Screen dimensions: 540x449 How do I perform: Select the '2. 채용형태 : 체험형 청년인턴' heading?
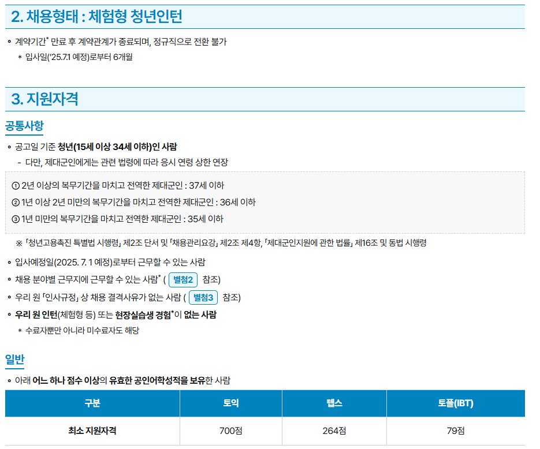pyautogui.click(x=97, y=17)
